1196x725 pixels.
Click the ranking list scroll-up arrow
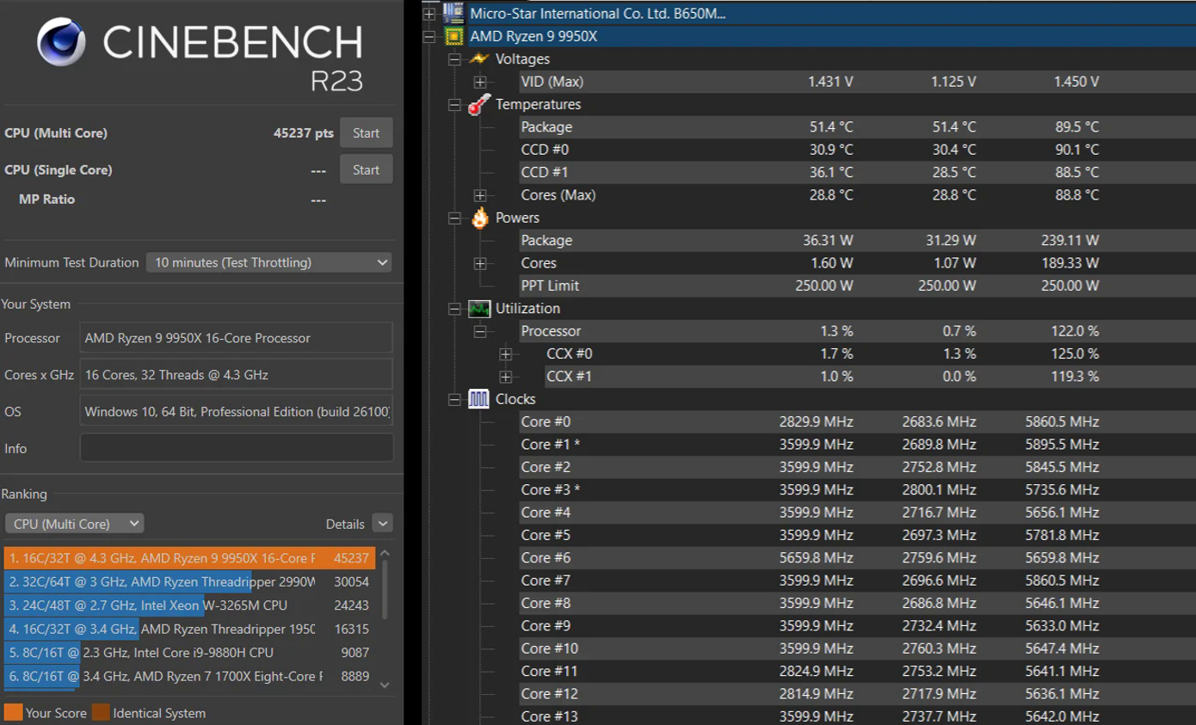[x=385, y=553]
